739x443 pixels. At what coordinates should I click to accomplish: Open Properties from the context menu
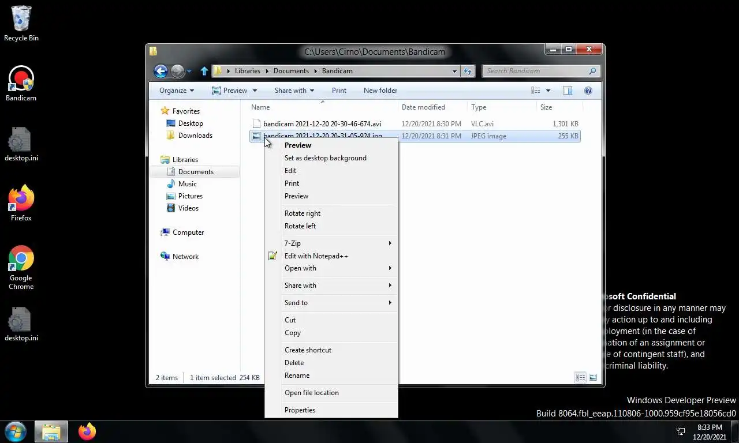click(x=331, y=410)
